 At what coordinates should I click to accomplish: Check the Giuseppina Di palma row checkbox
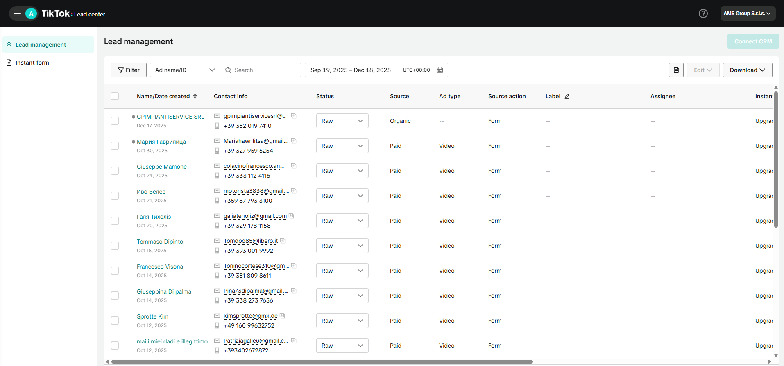[115, 296]
